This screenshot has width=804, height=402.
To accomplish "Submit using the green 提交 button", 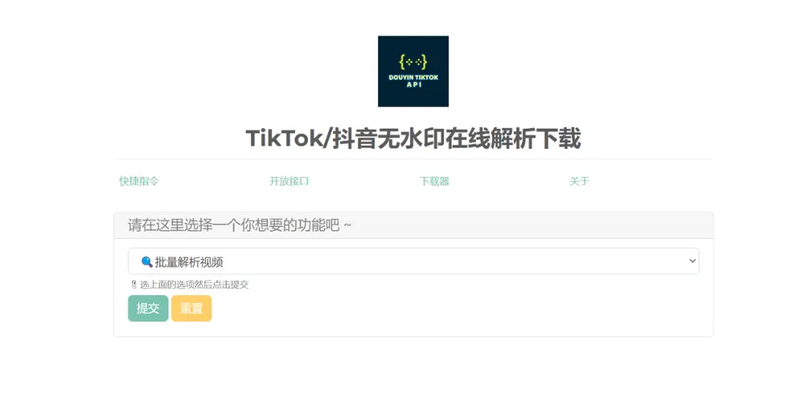I will pos(148,308).
